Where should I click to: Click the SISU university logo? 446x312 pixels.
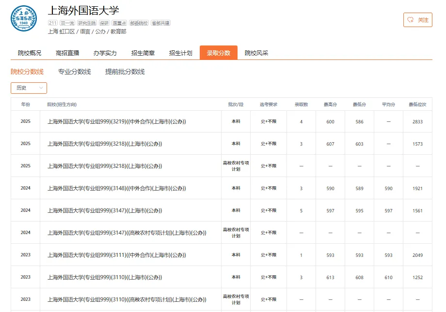(x=24, y=18)
